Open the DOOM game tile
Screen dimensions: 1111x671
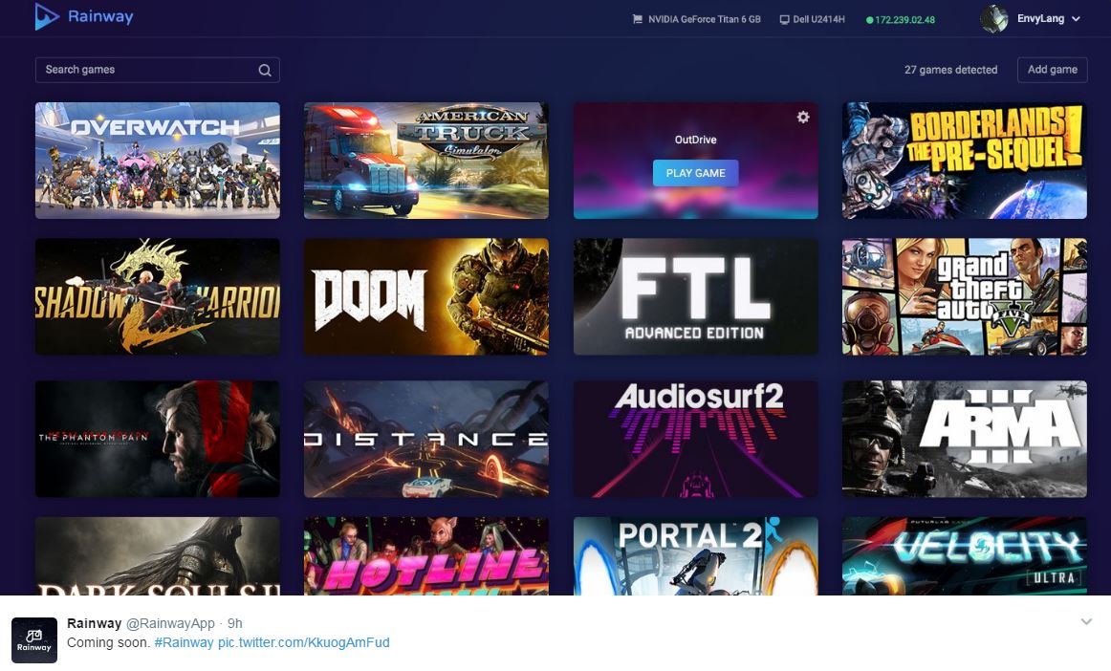pyautogui.click(x=426, y=296)
